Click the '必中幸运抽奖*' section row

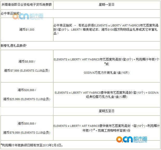pos(80,13)
